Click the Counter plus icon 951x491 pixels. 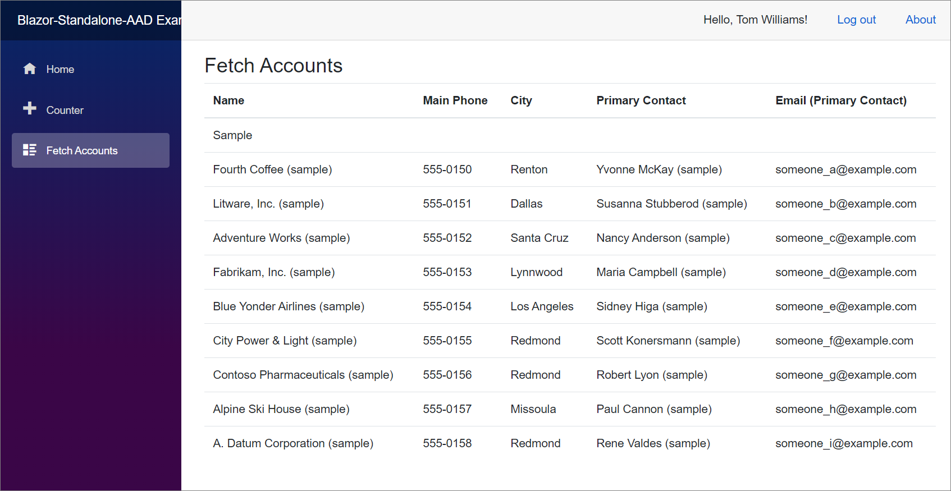[x=30, y=108]
